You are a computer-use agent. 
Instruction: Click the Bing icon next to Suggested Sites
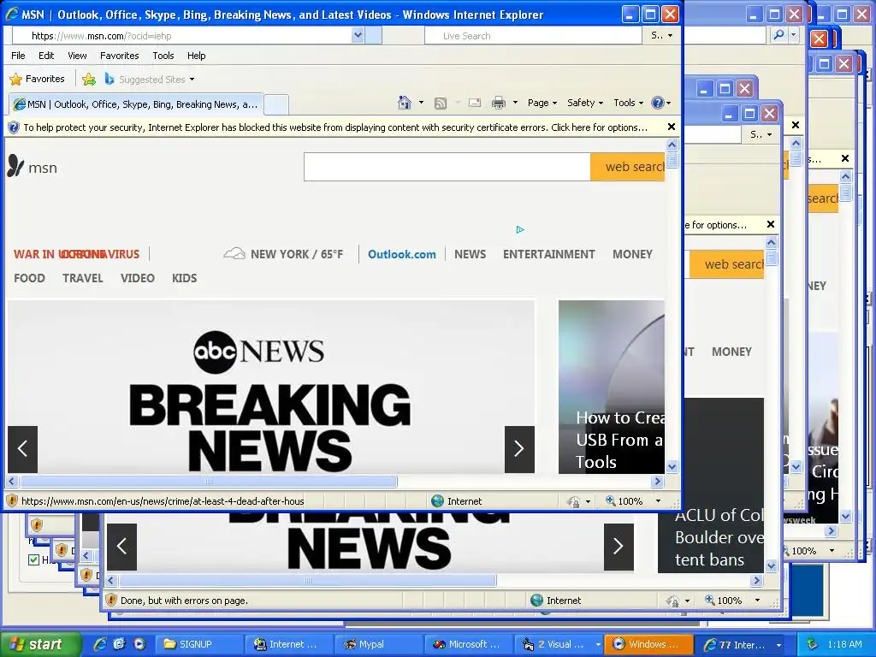click(x=109, y=80)
